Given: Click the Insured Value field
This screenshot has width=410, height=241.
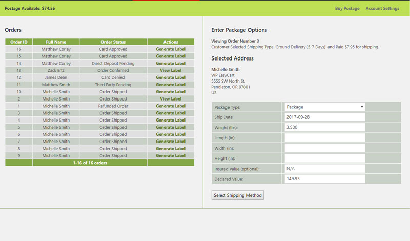Looking at the screenshot, I should coord(325,169).
